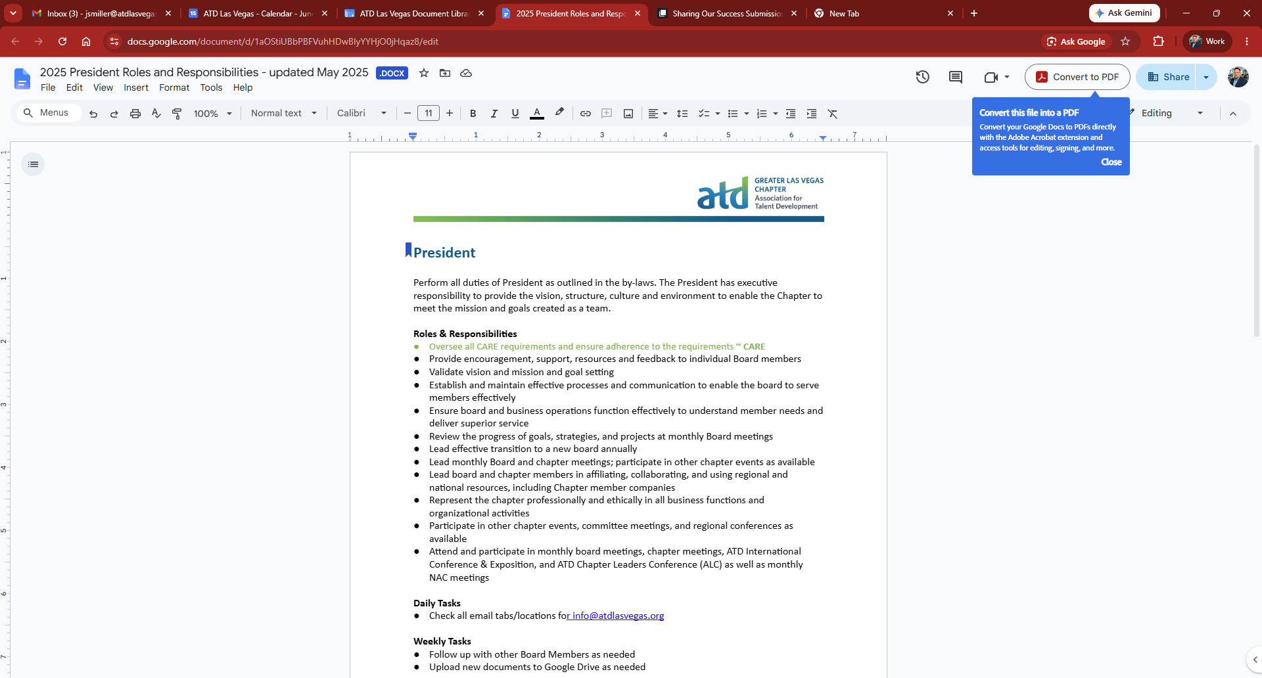Switch to Sharing Our Success Submission tab
The height and width of the screenshot is (678, 1262).
click(728, 13)
